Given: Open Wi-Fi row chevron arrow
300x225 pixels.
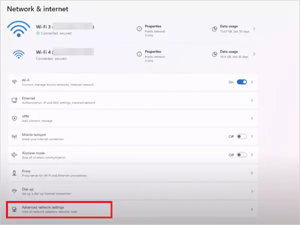Looking at the screenshot, I should 252,82.
